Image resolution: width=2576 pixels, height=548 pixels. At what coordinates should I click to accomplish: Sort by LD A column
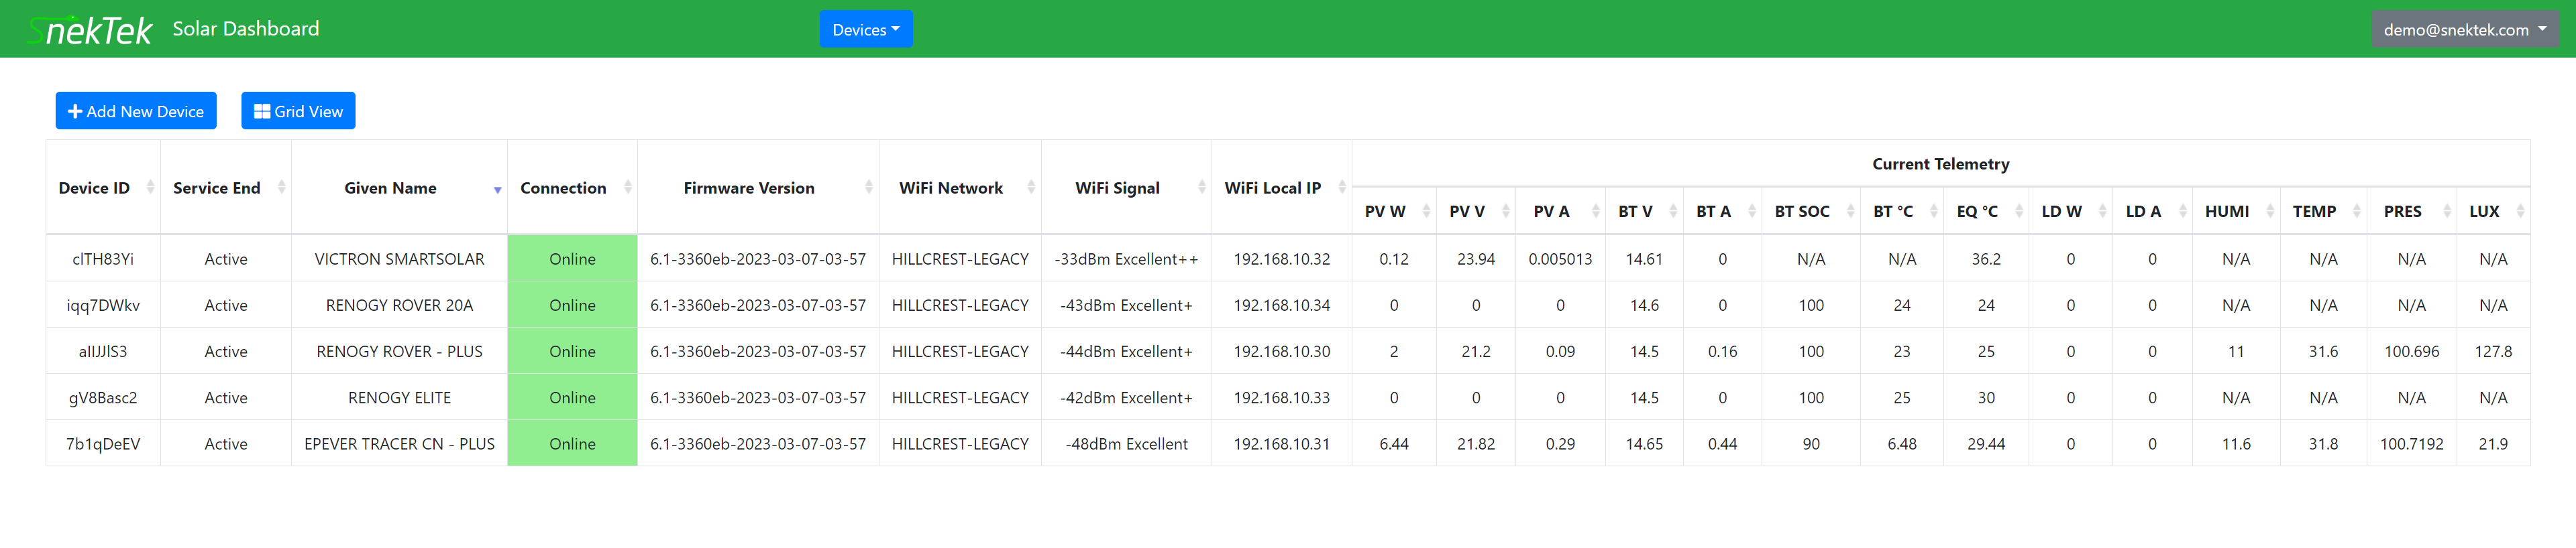(2152, 212)
